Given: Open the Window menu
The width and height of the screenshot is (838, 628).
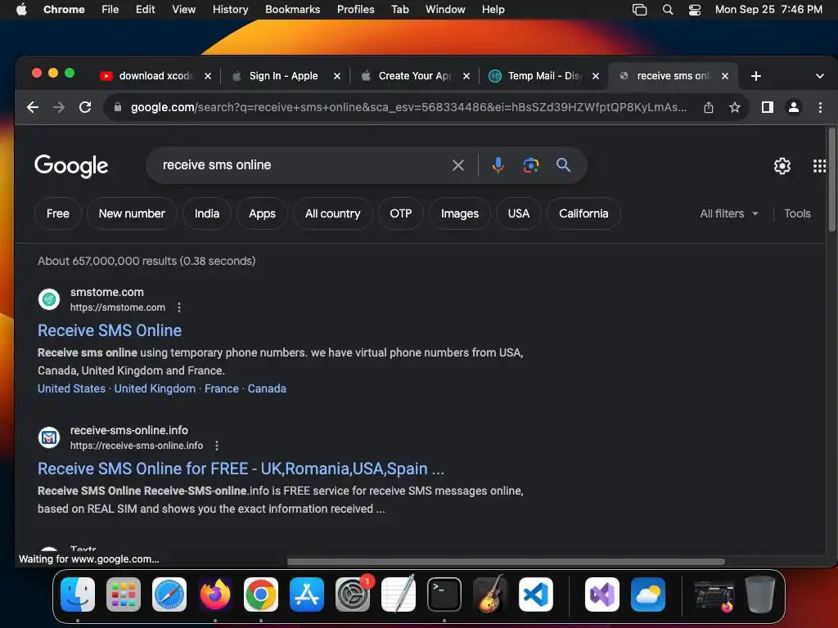Looking at the screenshot, I should 445,10.
